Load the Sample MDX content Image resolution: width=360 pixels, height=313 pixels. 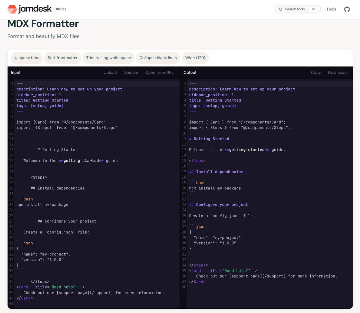click(x=131, y=72)
